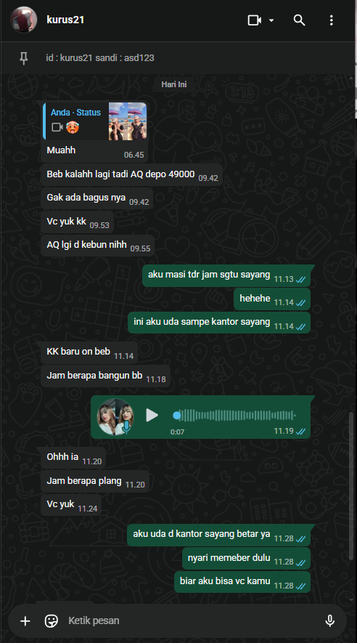This screenshot has width=357, height=643.
Task: Open the attachment plus icon
Action: pyautogui.click(x=25, y=621)
